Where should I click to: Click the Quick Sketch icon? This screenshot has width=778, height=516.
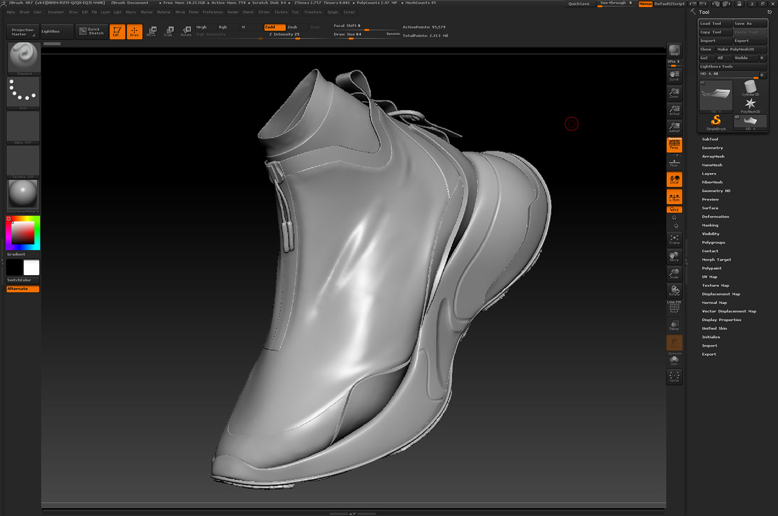[x=92, y=31]
